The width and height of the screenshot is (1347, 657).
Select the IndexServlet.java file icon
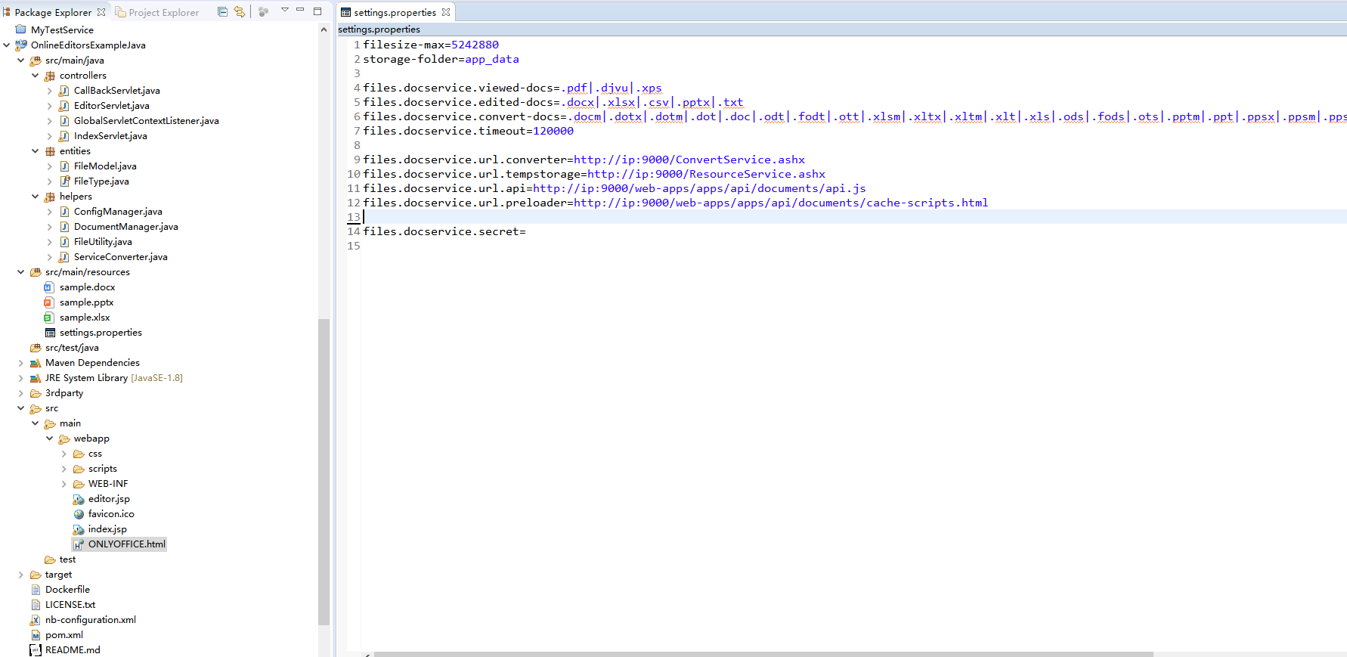64,136
